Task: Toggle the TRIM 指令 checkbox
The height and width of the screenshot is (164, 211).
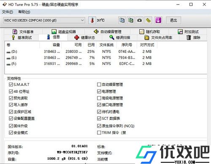Action: (99, 132)
